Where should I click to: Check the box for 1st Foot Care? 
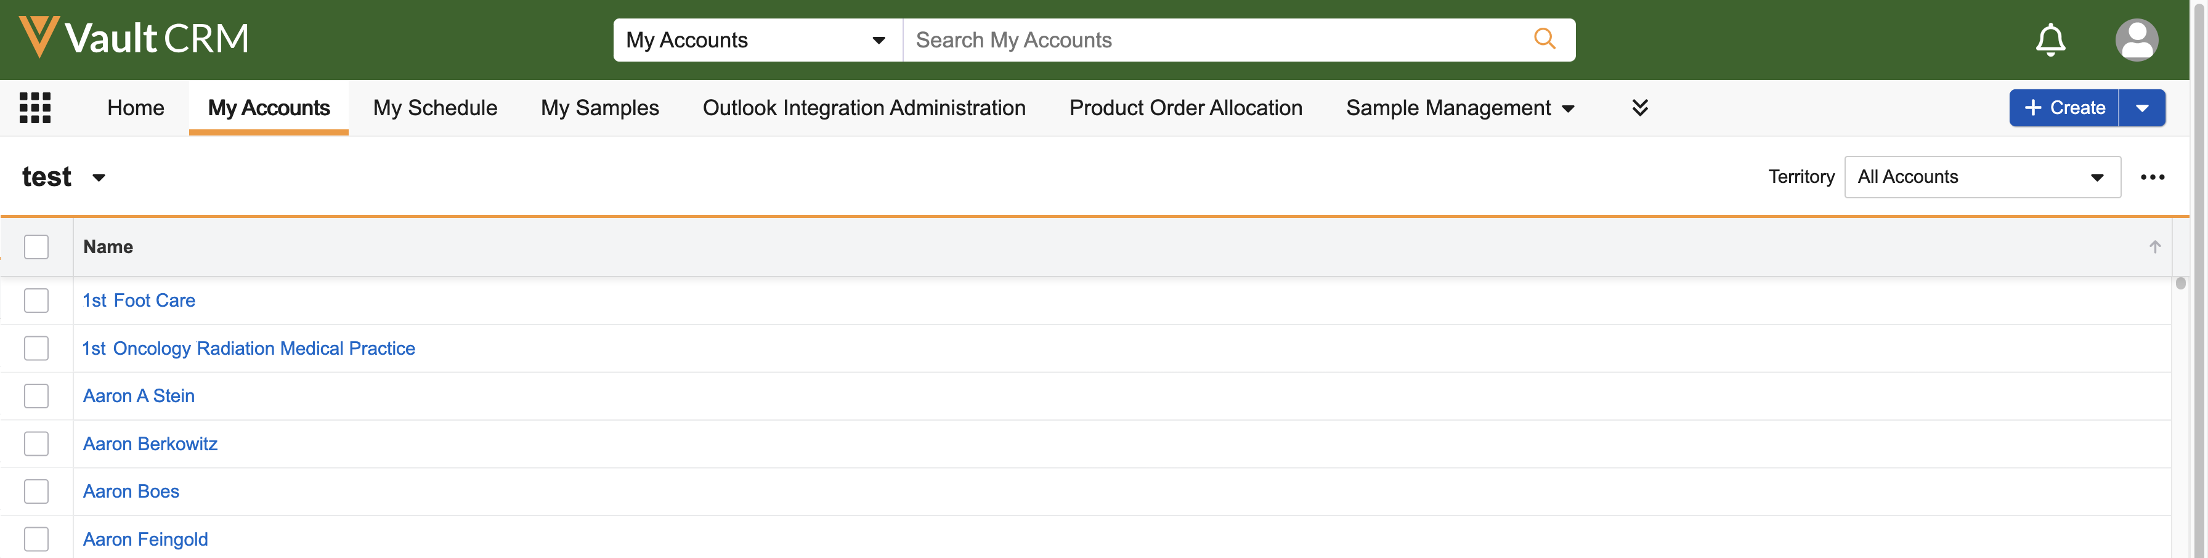[x=36, y=301]
